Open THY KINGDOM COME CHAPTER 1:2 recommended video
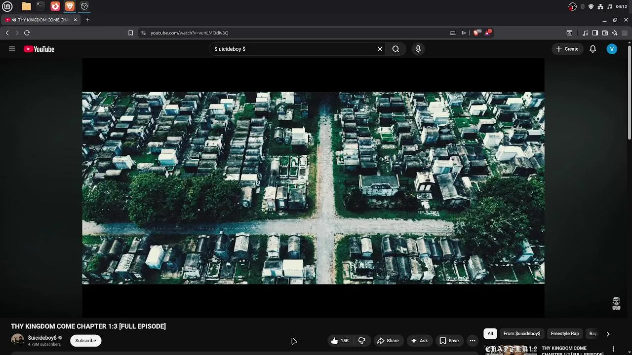This screenshot has height=355, width=632. 572,351
